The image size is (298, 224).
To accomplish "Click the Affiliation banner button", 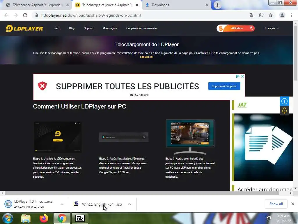I will tap(236, 28).
